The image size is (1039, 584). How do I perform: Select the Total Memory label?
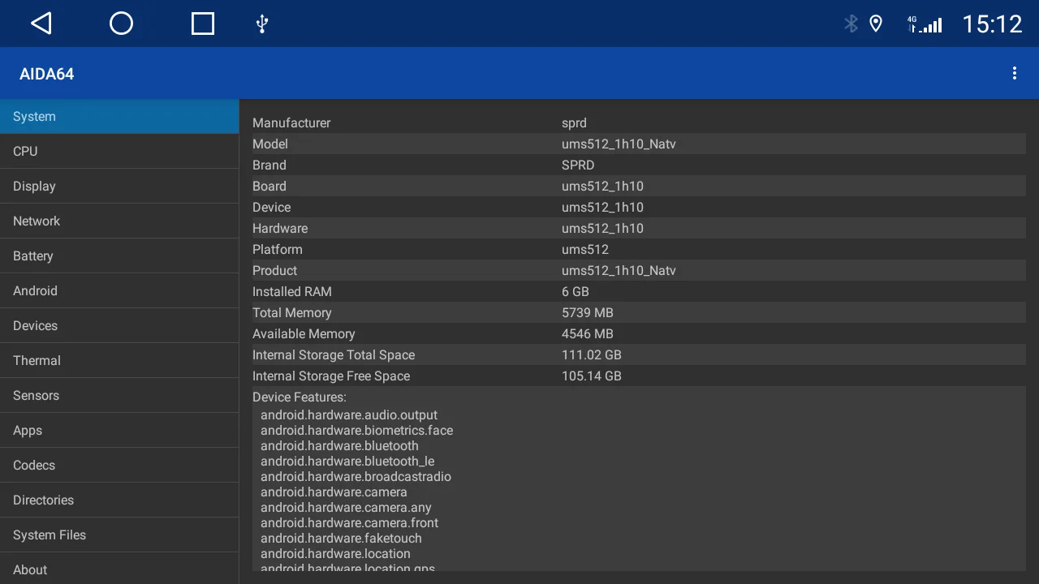pyautogui.click(x=292, y=313)
